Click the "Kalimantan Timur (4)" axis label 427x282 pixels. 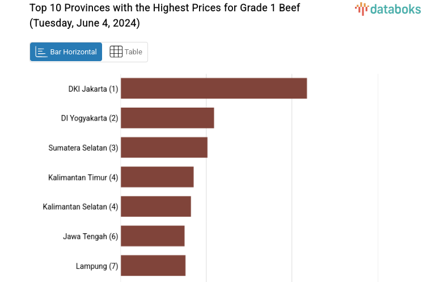[x=83, y=177]
